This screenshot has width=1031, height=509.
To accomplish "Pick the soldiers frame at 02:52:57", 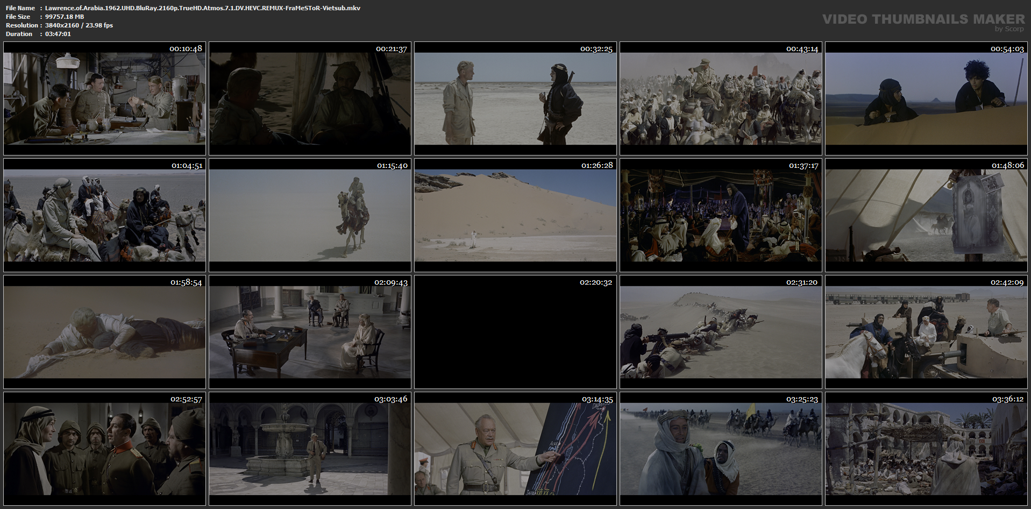I will (x=104, y=449).
